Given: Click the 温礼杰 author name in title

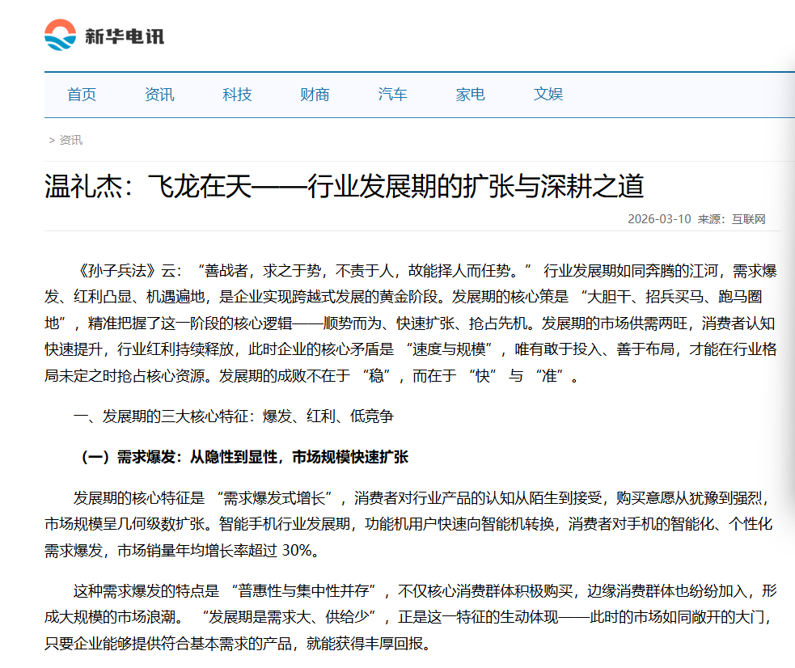Looking at the screenshot, I should pyautogui.click(x=81, y=184).
